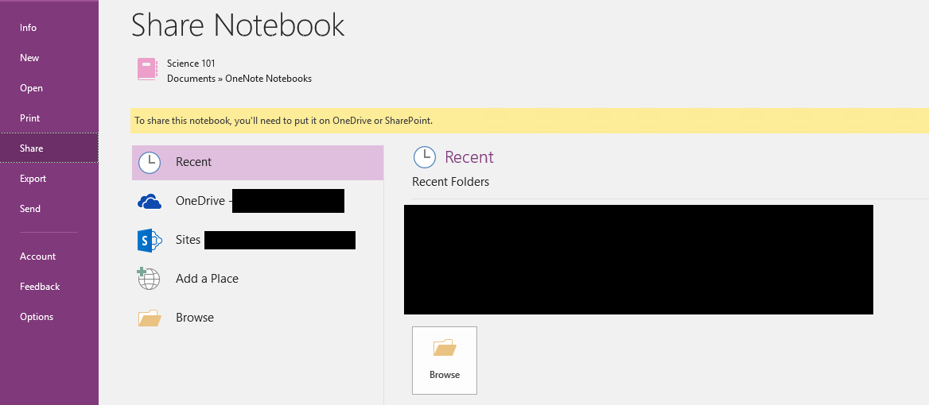Viewport: 929px width, 405px height.
Task: Select Open from the left sidebar
Action: (x=49, y=88)
